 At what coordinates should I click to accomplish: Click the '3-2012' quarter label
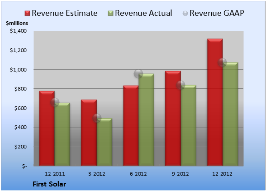[97, 174]
